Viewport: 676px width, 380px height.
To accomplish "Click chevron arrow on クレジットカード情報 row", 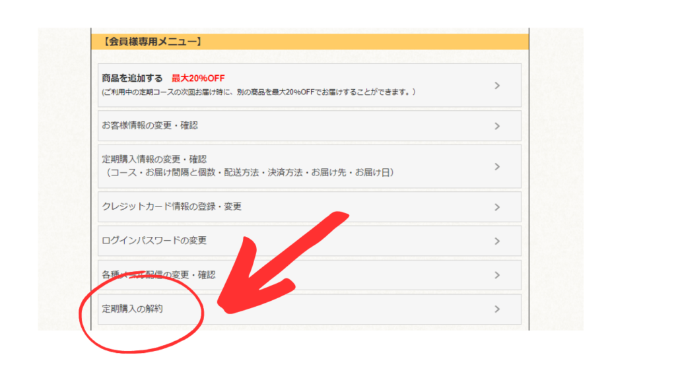I will click(x=497, y=207).
